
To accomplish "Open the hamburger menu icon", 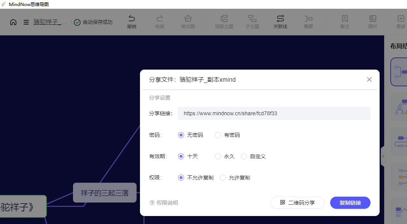I will (x=26, y=22).
